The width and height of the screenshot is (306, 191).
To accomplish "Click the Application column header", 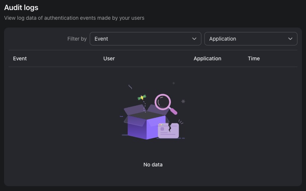I will (x=207, y=58).
